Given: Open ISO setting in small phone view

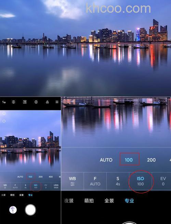Looking at the screenshot, I should [x=36, y=186].
